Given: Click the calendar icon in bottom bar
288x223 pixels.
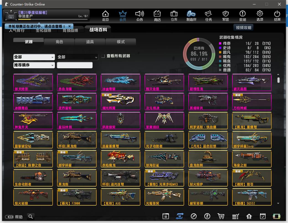Looking at the screenshot, I should click(166, 216).
